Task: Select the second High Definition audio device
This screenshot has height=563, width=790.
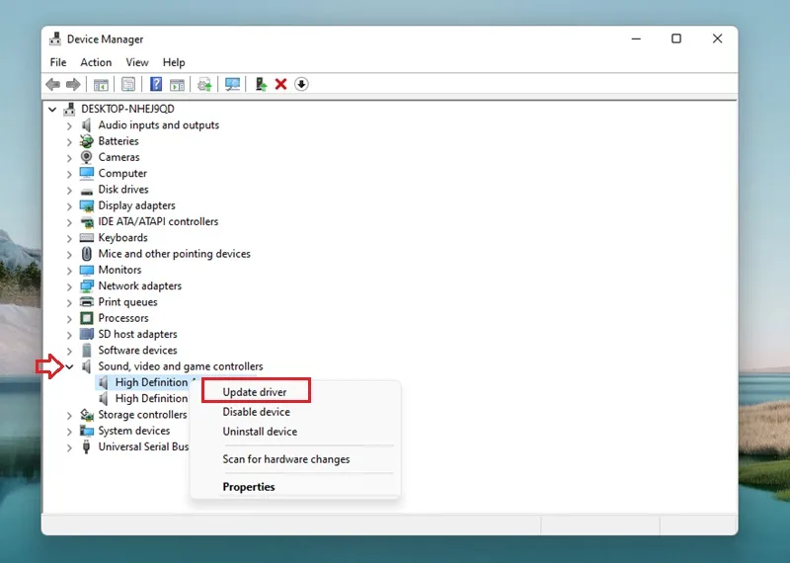Action: (x=151, y=399)
